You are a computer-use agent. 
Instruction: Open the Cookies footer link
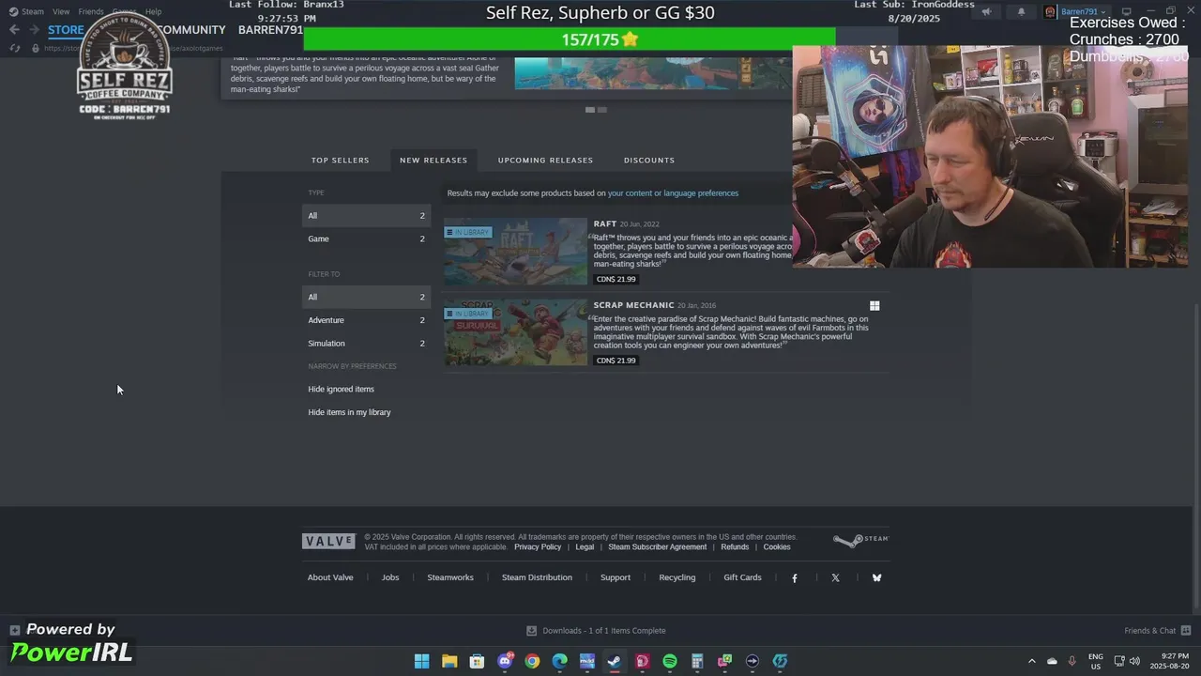coord(777,547)
